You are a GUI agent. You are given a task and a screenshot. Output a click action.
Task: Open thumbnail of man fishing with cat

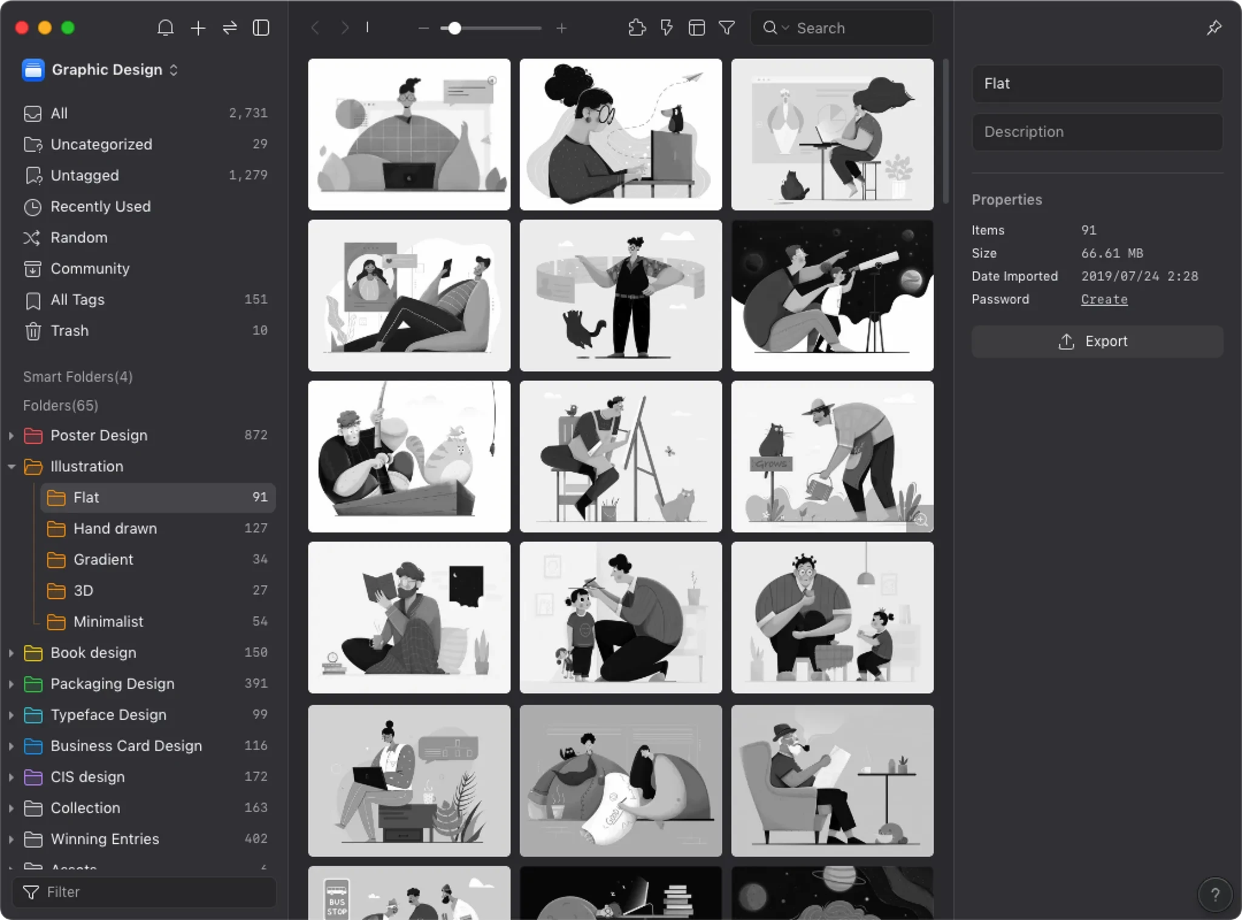(409, 456)
